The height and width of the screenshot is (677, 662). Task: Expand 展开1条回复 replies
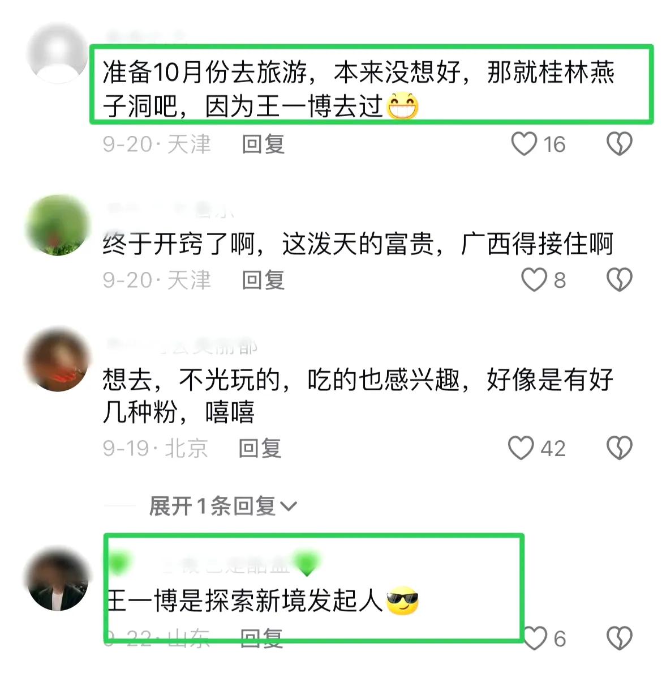tap(222, 506)
